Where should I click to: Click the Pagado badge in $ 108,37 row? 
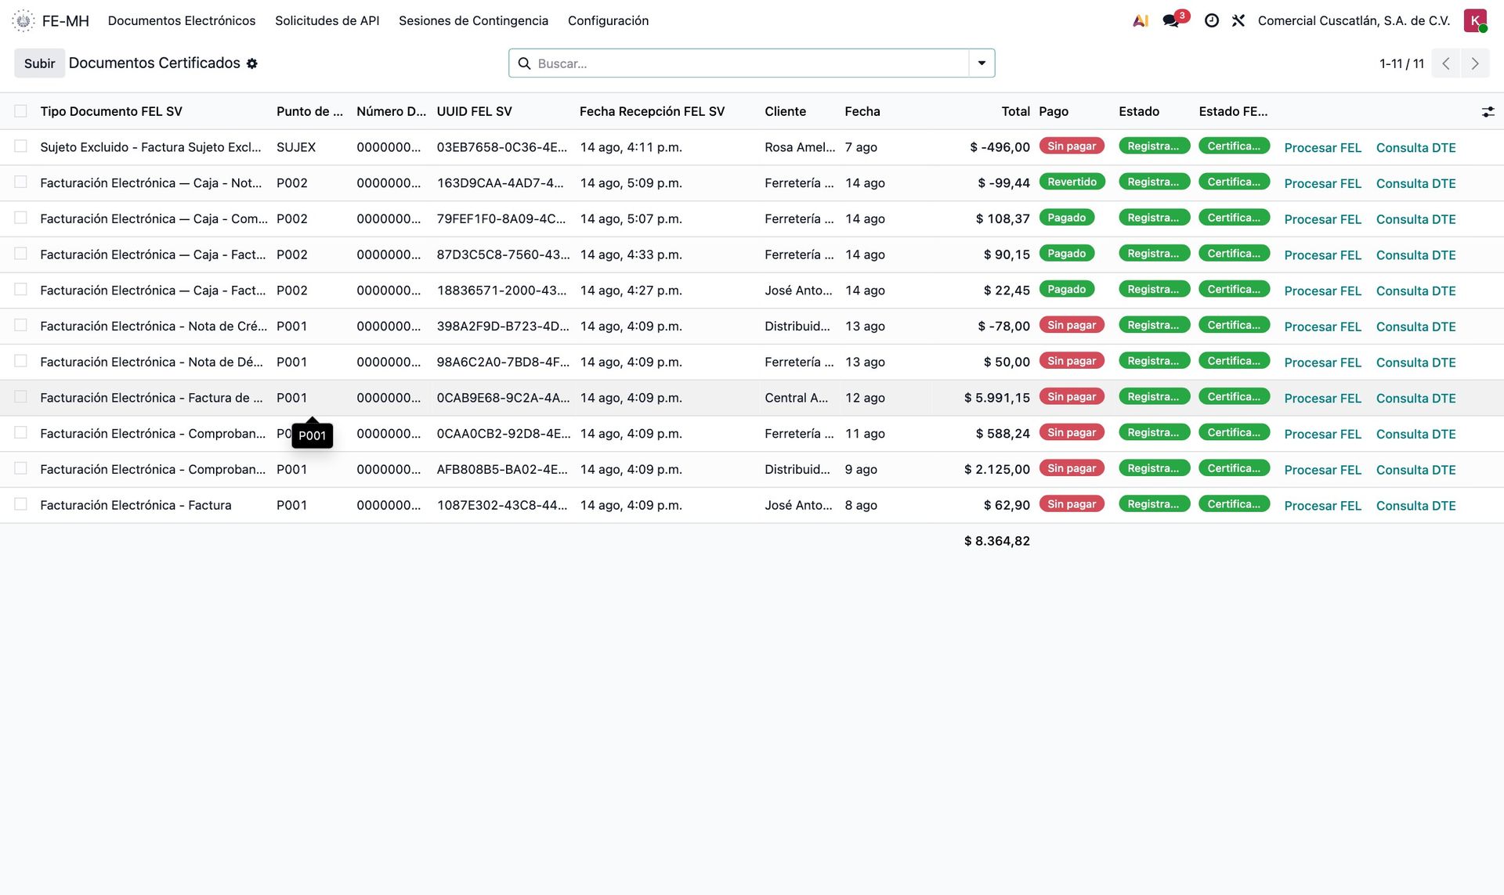click(1066, 218)
